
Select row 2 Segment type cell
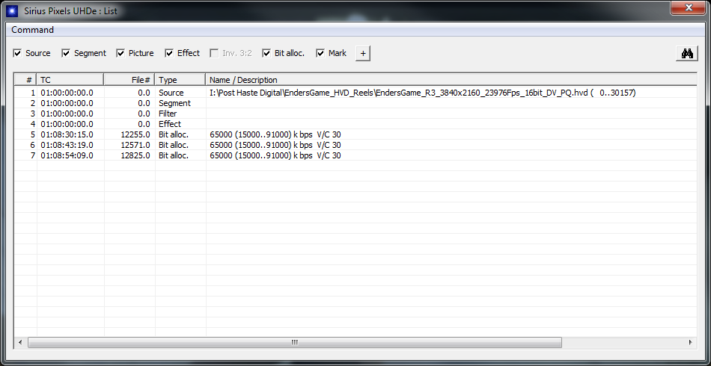tap(174, 103)
